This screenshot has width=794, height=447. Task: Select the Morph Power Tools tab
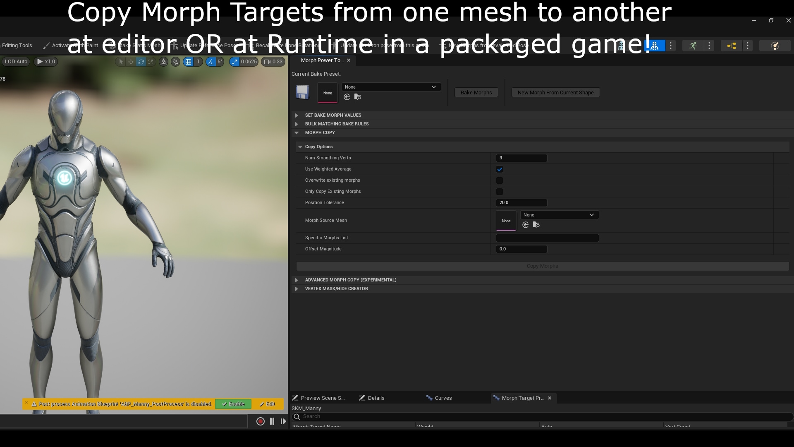click(322, 60)
